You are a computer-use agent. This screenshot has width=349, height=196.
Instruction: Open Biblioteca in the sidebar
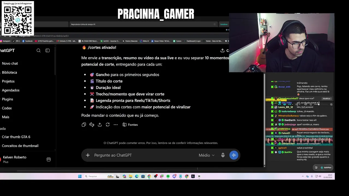tap(9, 72)
